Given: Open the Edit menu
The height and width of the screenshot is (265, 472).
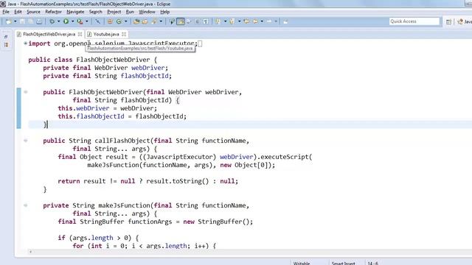Looking at the screenshot, I should pos(18,12).
